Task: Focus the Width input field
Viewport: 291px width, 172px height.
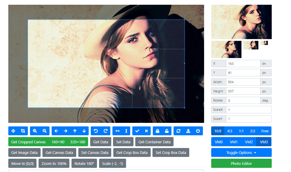Action: (243, 82)
